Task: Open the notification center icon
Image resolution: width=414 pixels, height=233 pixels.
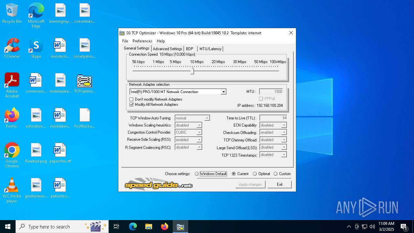Action: (x=404, y=227)
